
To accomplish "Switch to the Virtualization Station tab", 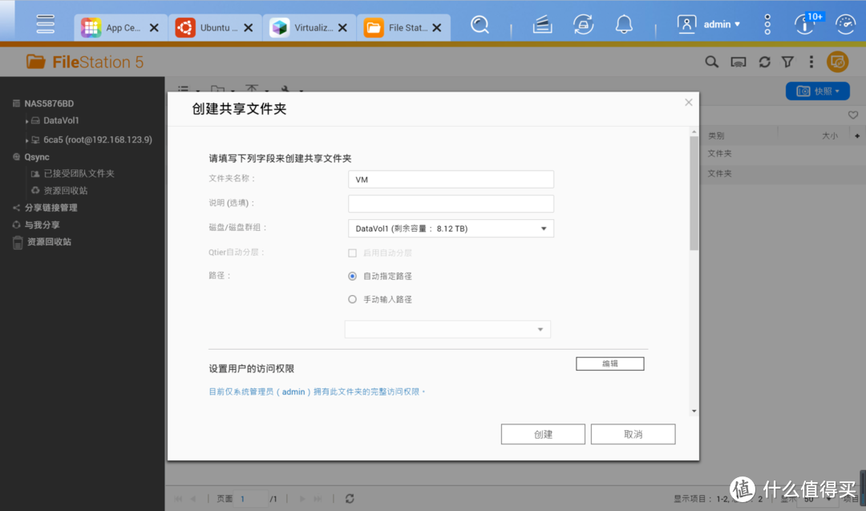I will coord(301,27).
